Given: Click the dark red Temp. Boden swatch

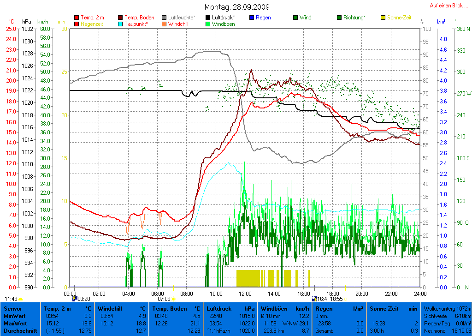Looking at the screenshot, I should tap(121, 18).
